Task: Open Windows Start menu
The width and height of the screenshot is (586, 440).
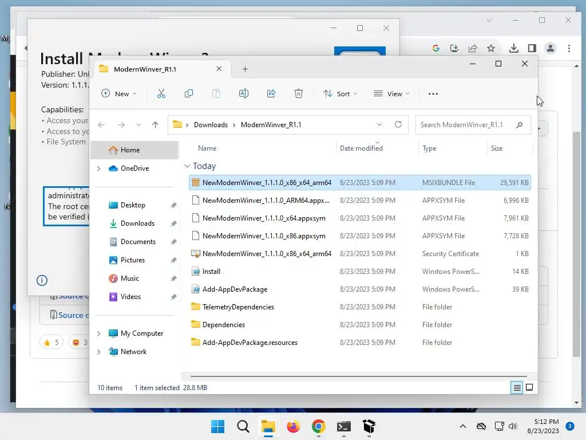Action: point(218,426)
